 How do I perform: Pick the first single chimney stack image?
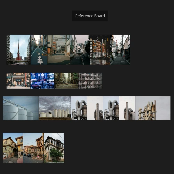(95, 108)
